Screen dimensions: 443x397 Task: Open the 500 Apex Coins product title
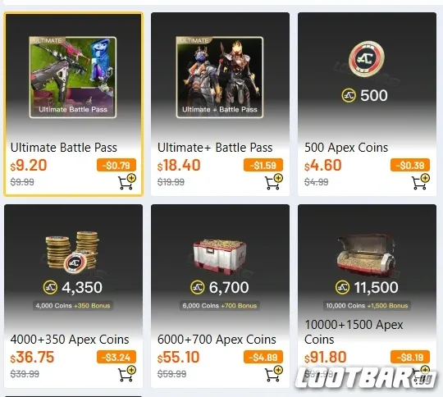pyautogui.click(x=346, y=148)
